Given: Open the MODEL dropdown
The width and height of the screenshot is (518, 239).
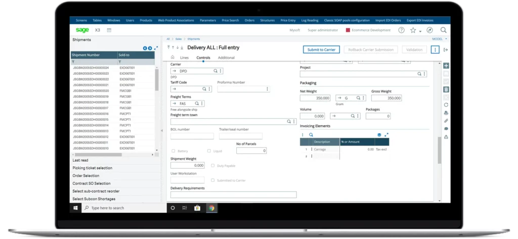Looking at the screenshot, I should 440,39.
